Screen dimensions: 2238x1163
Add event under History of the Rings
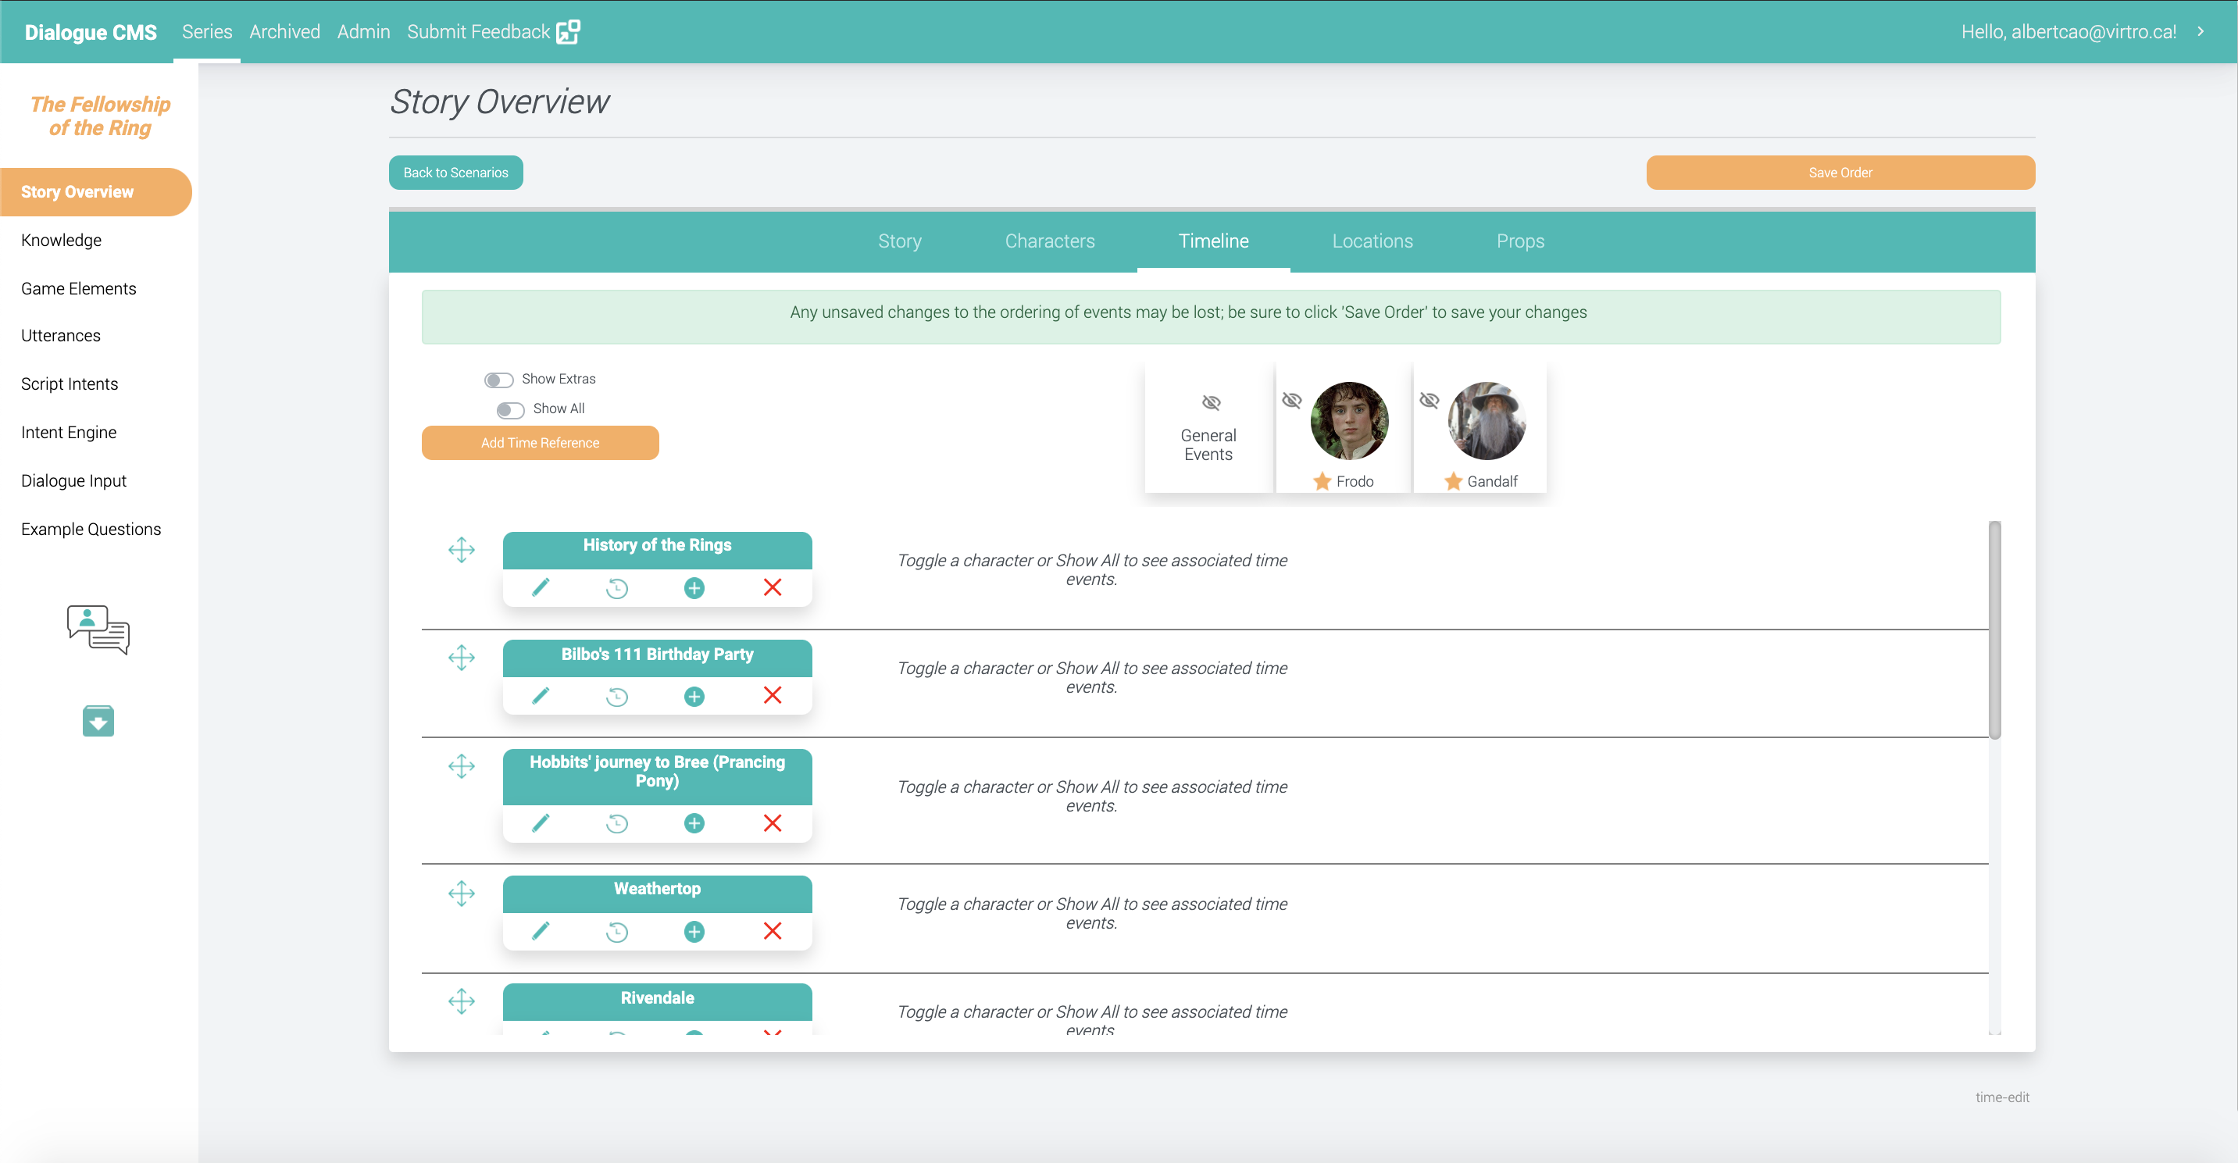694,588
